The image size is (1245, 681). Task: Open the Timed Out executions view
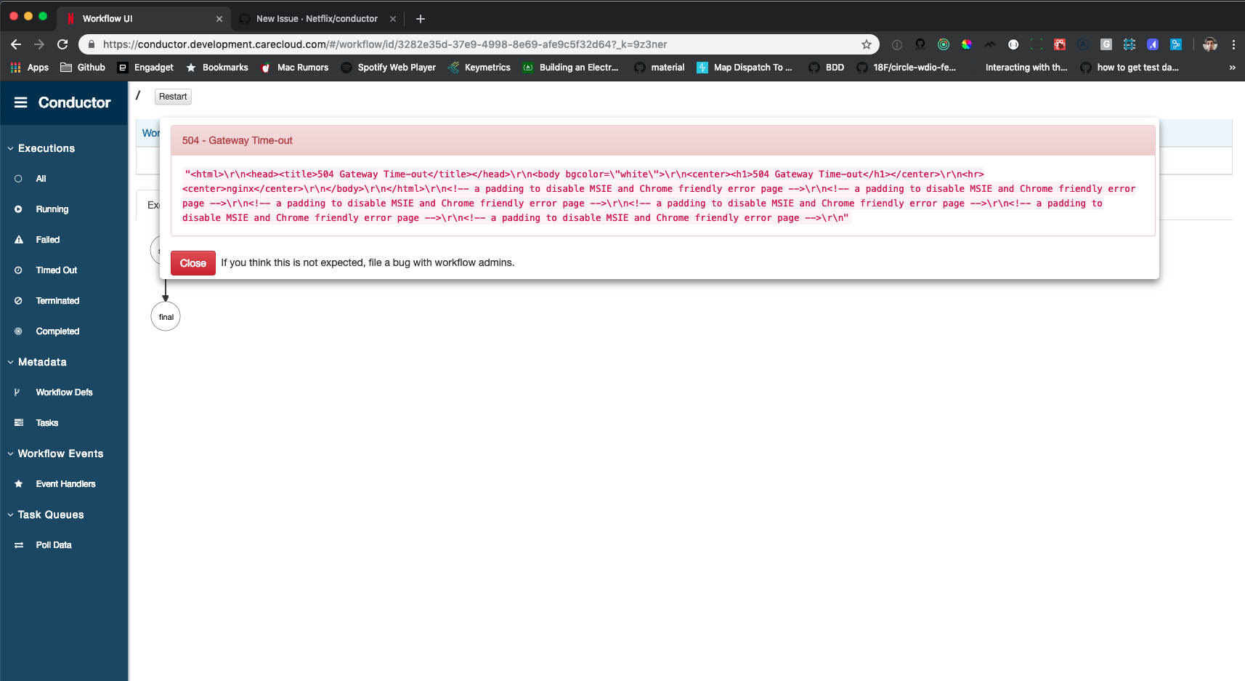coord(57,270)
